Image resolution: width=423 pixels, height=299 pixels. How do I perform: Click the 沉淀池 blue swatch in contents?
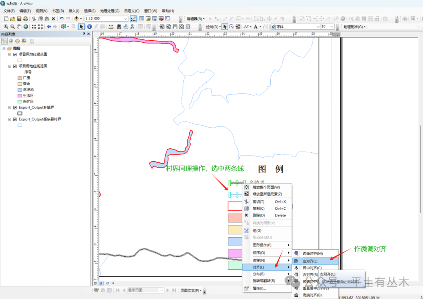[20, 90]
